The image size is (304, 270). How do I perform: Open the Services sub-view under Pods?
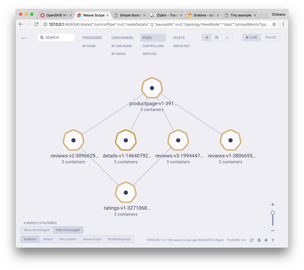tap(150, 54)
